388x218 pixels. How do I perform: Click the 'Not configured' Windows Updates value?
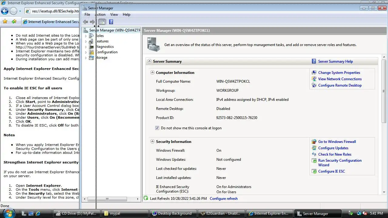(x=229, y=160)
